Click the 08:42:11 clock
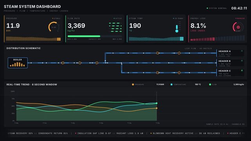This screenshot has width=251, height=141. [x=239, y=8]
